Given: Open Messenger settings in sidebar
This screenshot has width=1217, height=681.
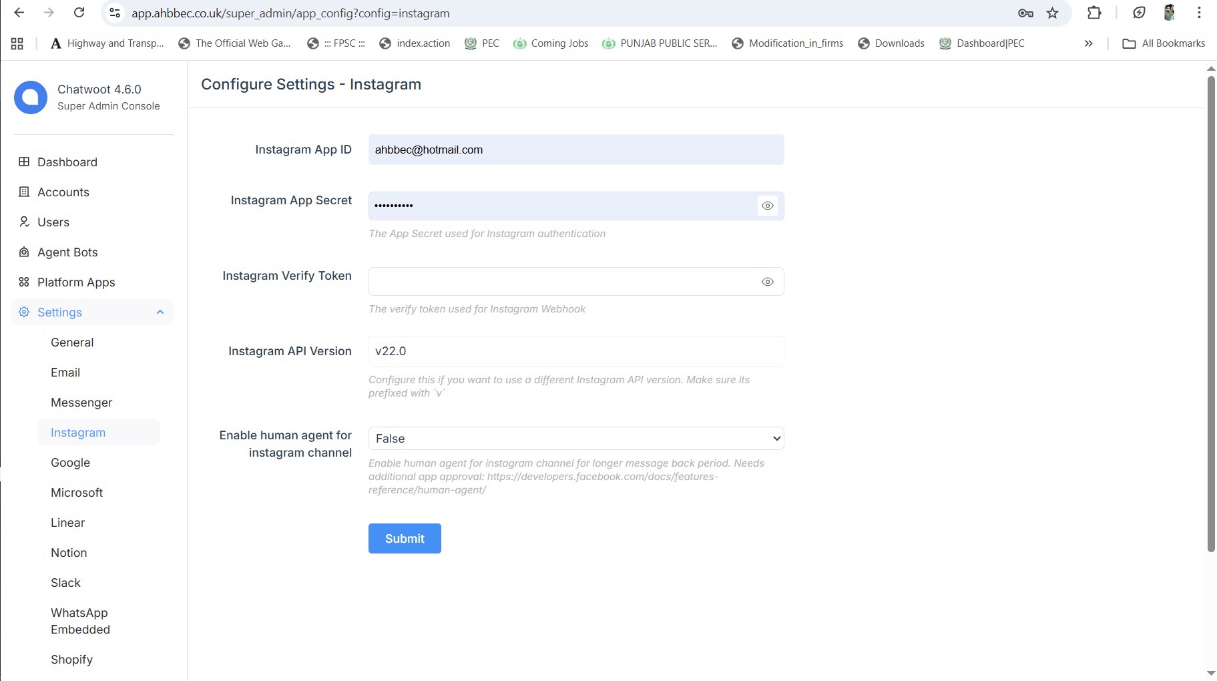Looking at the screenshot, I should coord(81,403).
